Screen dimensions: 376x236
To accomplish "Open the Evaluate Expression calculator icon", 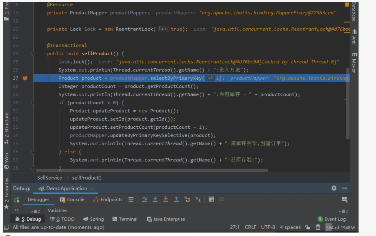I will point(211,199).
